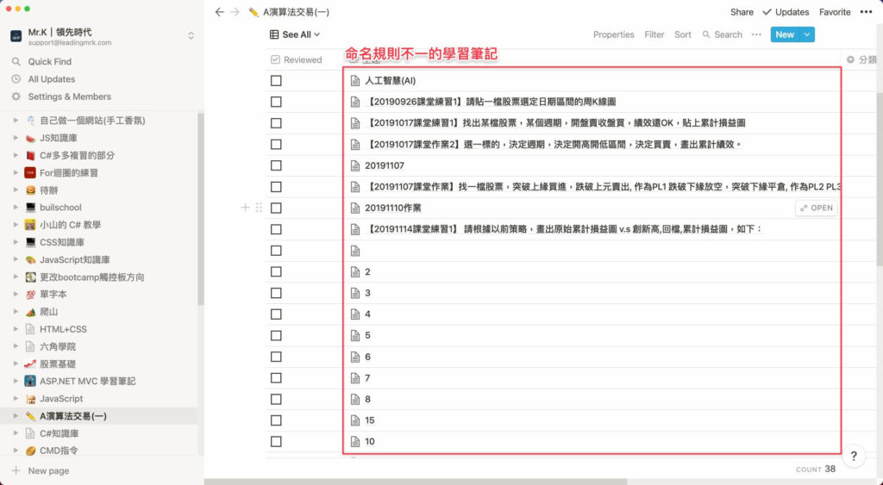
Task: Expand the JavaScript知識庫 sidebar page
Action: (x=16, y=259)
